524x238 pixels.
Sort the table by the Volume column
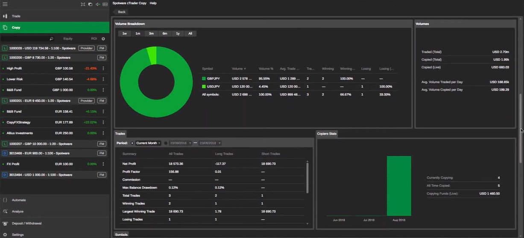pos(238,69)
